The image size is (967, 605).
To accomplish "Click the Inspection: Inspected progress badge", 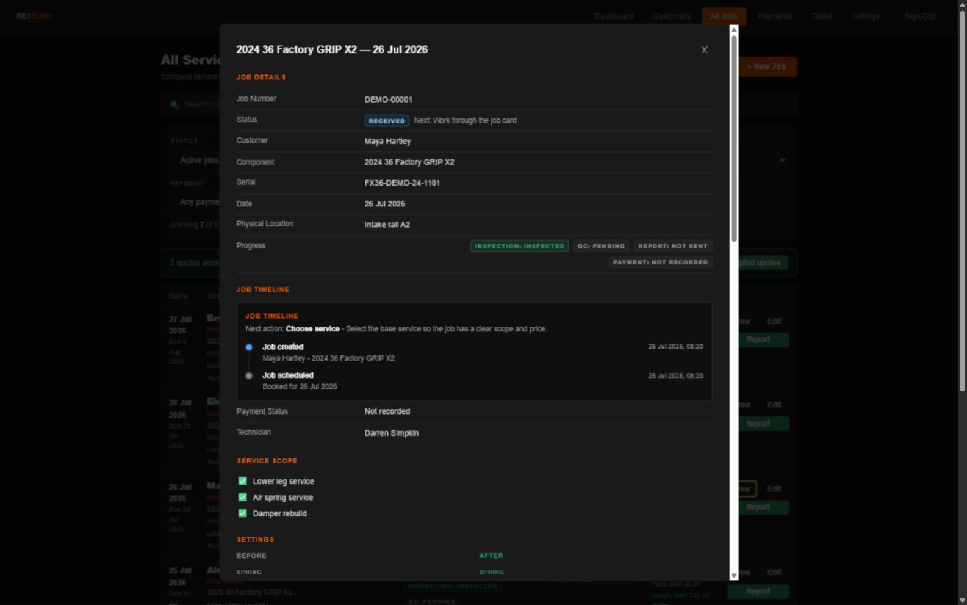I will (x=519, y=246).
